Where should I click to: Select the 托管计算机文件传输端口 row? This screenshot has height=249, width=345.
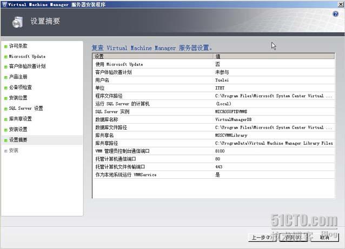214,167
